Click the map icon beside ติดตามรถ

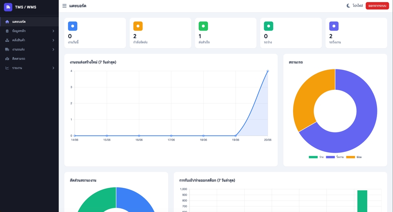coord(7,58)
